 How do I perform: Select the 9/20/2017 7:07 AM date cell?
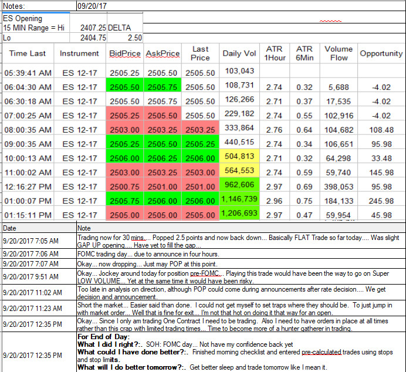tap(39, 263)
